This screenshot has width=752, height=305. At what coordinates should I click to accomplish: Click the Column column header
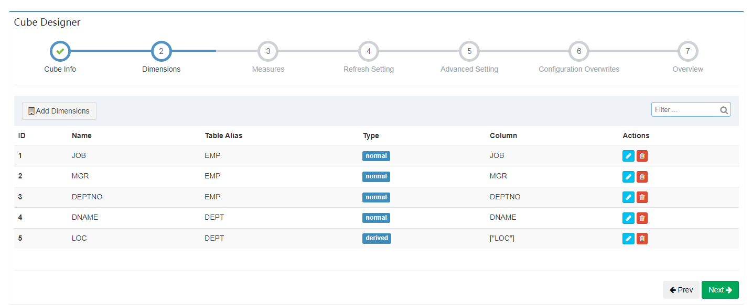(503, 135)
